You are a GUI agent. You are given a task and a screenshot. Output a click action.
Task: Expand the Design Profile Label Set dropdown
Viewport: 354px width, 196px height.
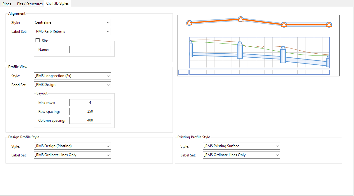[72, 155]
